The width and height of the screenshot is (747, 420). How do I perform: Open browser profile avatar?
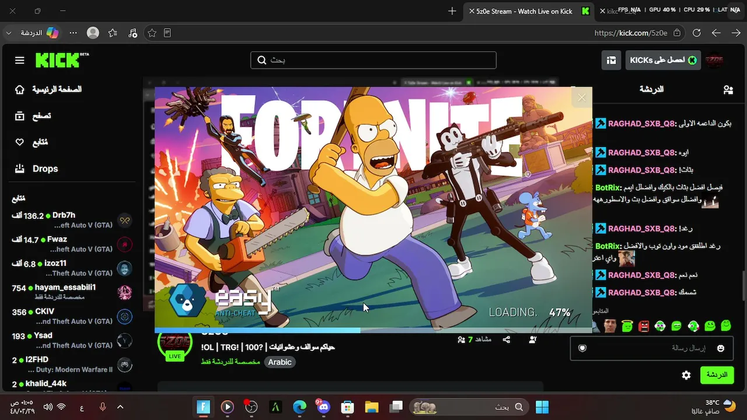pos(93,33)
